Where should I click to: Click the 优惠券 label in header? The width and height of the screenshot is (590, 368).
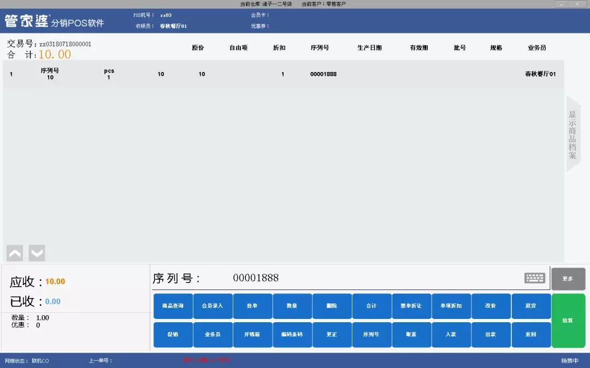pos(260,26)
